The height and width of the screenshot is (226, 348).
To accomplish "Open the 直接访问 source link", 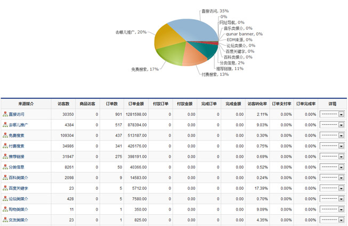I will pyautogui.click(x=17, y=114).
